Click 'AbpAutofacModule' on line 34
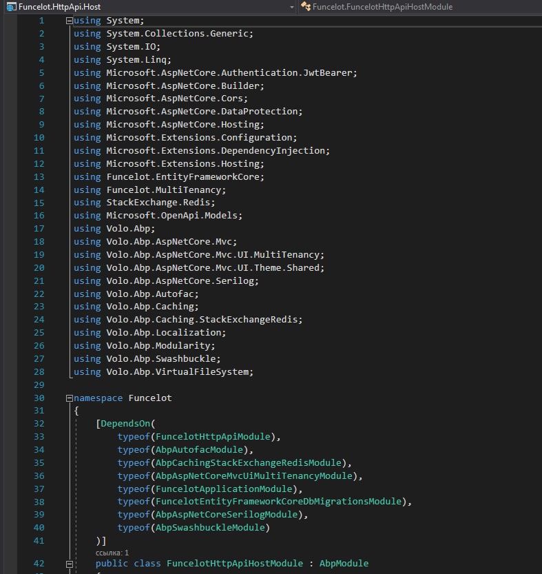542x574 pixels. point(199,450)
